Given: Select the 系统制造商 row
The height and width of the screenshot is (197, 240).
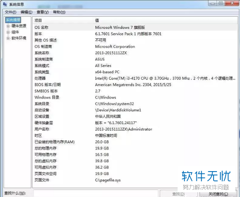Looking at the screenshot, I should (x=135, y=59).
